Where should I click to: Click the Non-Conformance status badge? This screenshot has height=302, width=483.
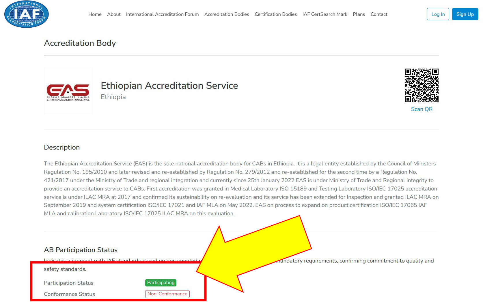[167, 294]
